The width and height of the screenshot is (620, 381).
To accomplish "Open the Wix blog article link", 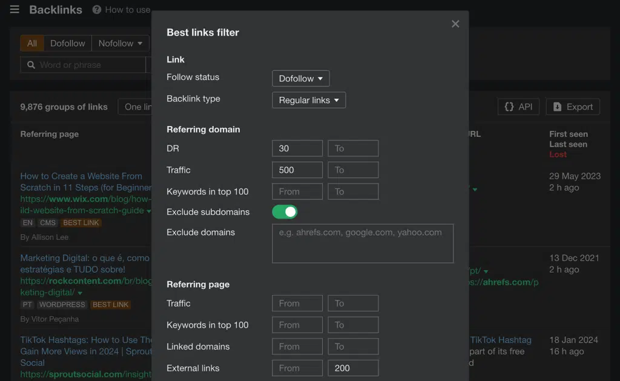I will point(81,182).
